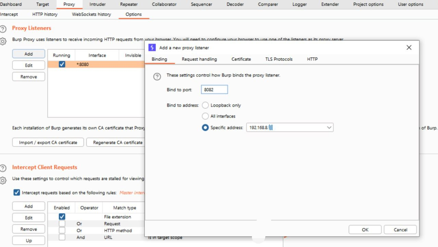Open Comparer main tab

pos(268,4)
